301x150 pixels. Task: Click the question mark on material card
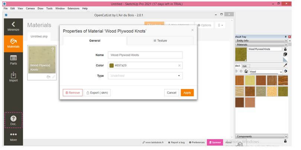point(53,49)
